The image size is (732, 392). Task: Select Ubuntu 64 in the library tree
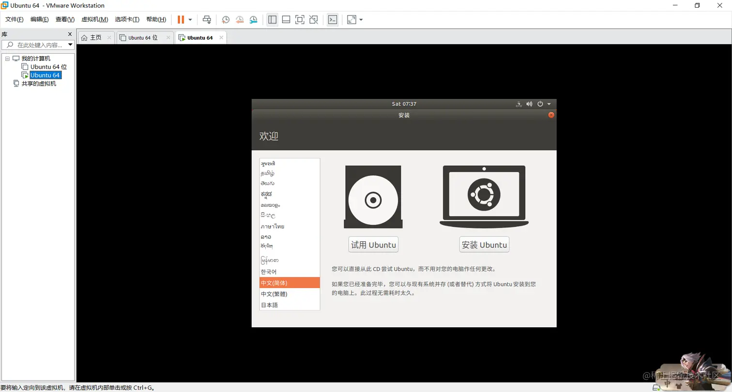pos(45,75)
